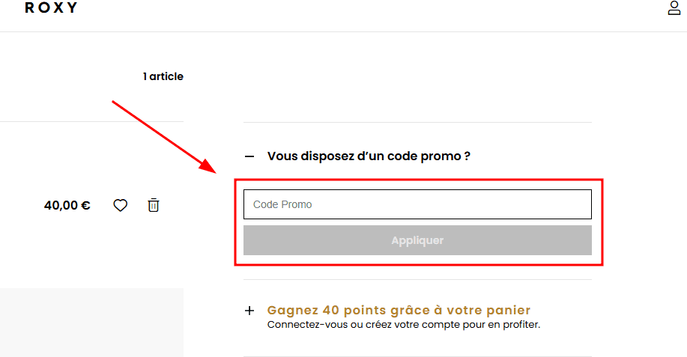Add item to wishlist with heart icon

pyautogui.click(x=120, y=205)
